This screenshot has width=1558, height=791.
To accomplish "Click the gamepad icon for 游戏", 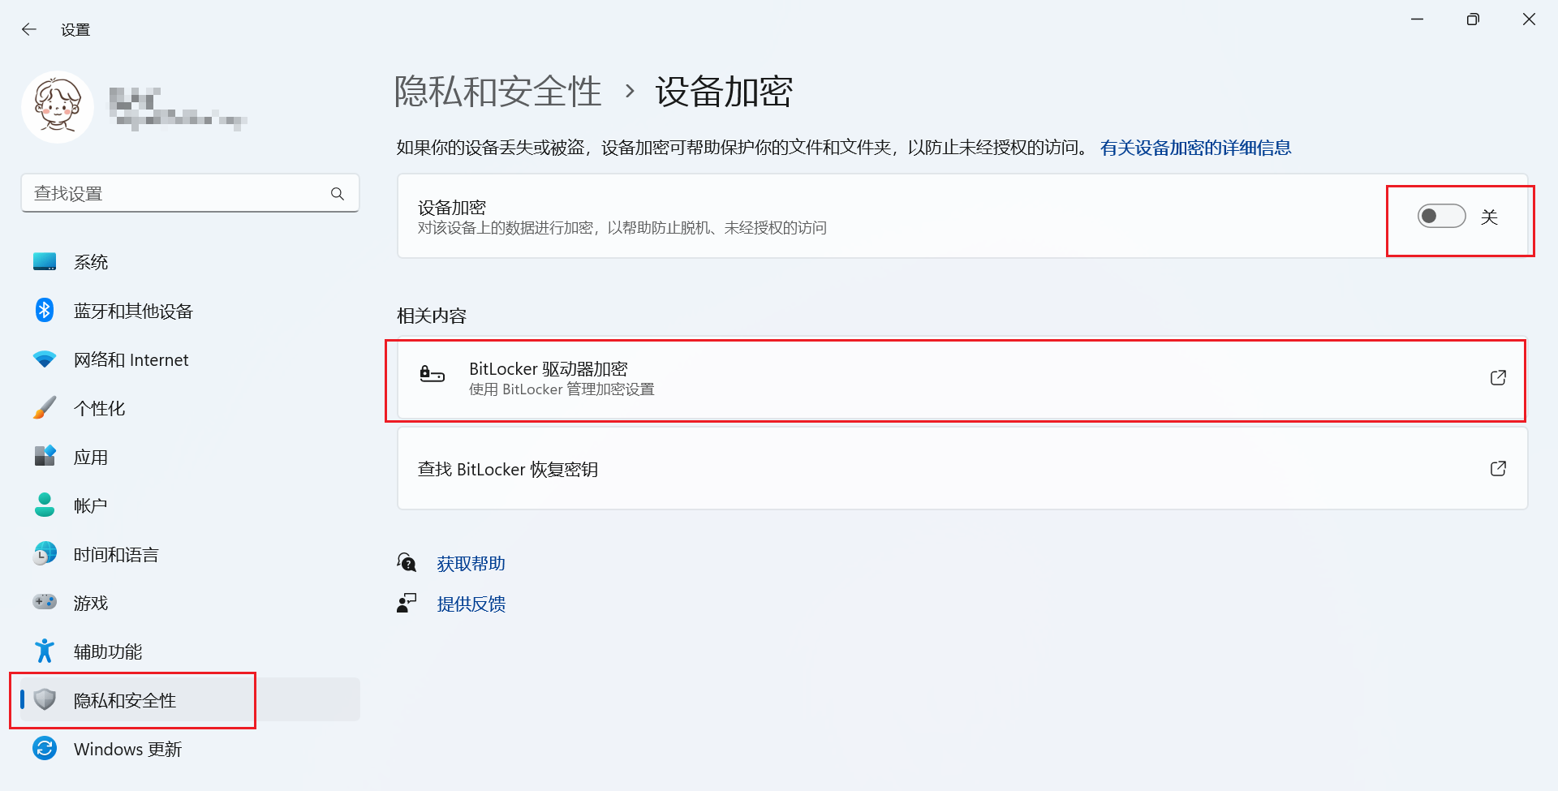I will click(45, 602).
